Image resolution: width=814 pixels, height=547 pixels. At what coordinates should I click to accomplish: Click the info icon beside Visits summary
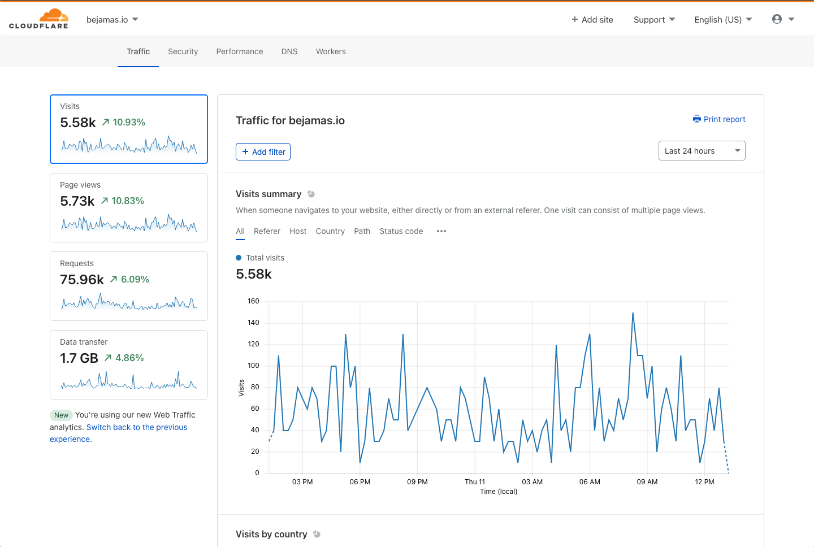pos(311,194)
